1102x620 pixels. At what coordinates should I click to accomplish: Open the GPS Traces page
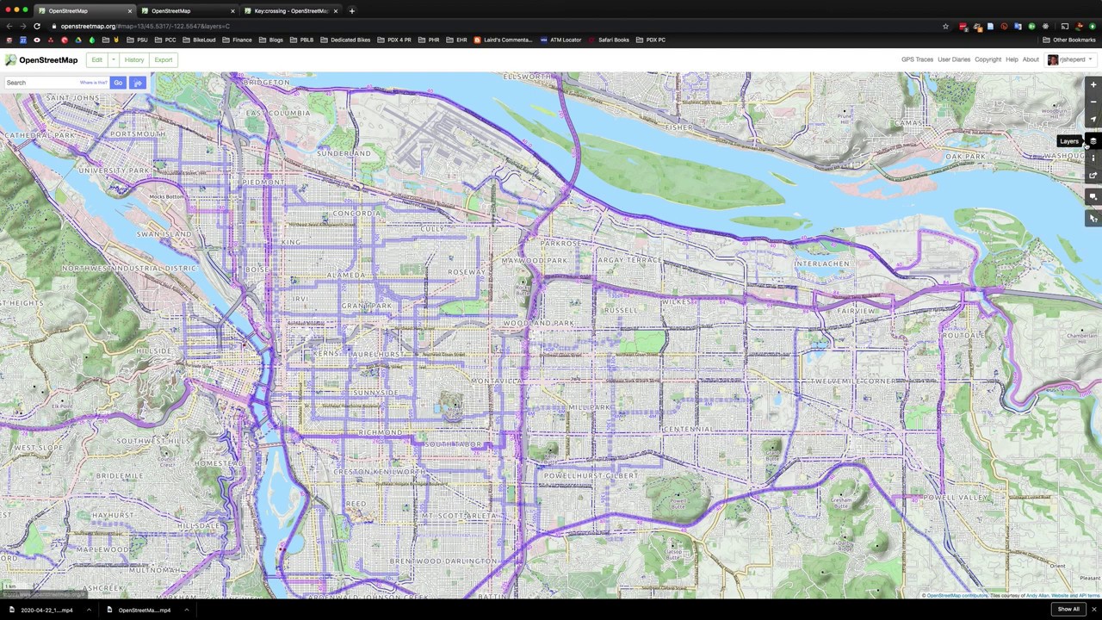917,59
